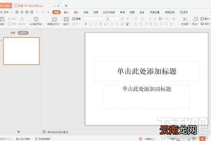Screen dimensions: 211x141
Task: Switch to the Animation (动画) ribbon tab
Action: 95,12
